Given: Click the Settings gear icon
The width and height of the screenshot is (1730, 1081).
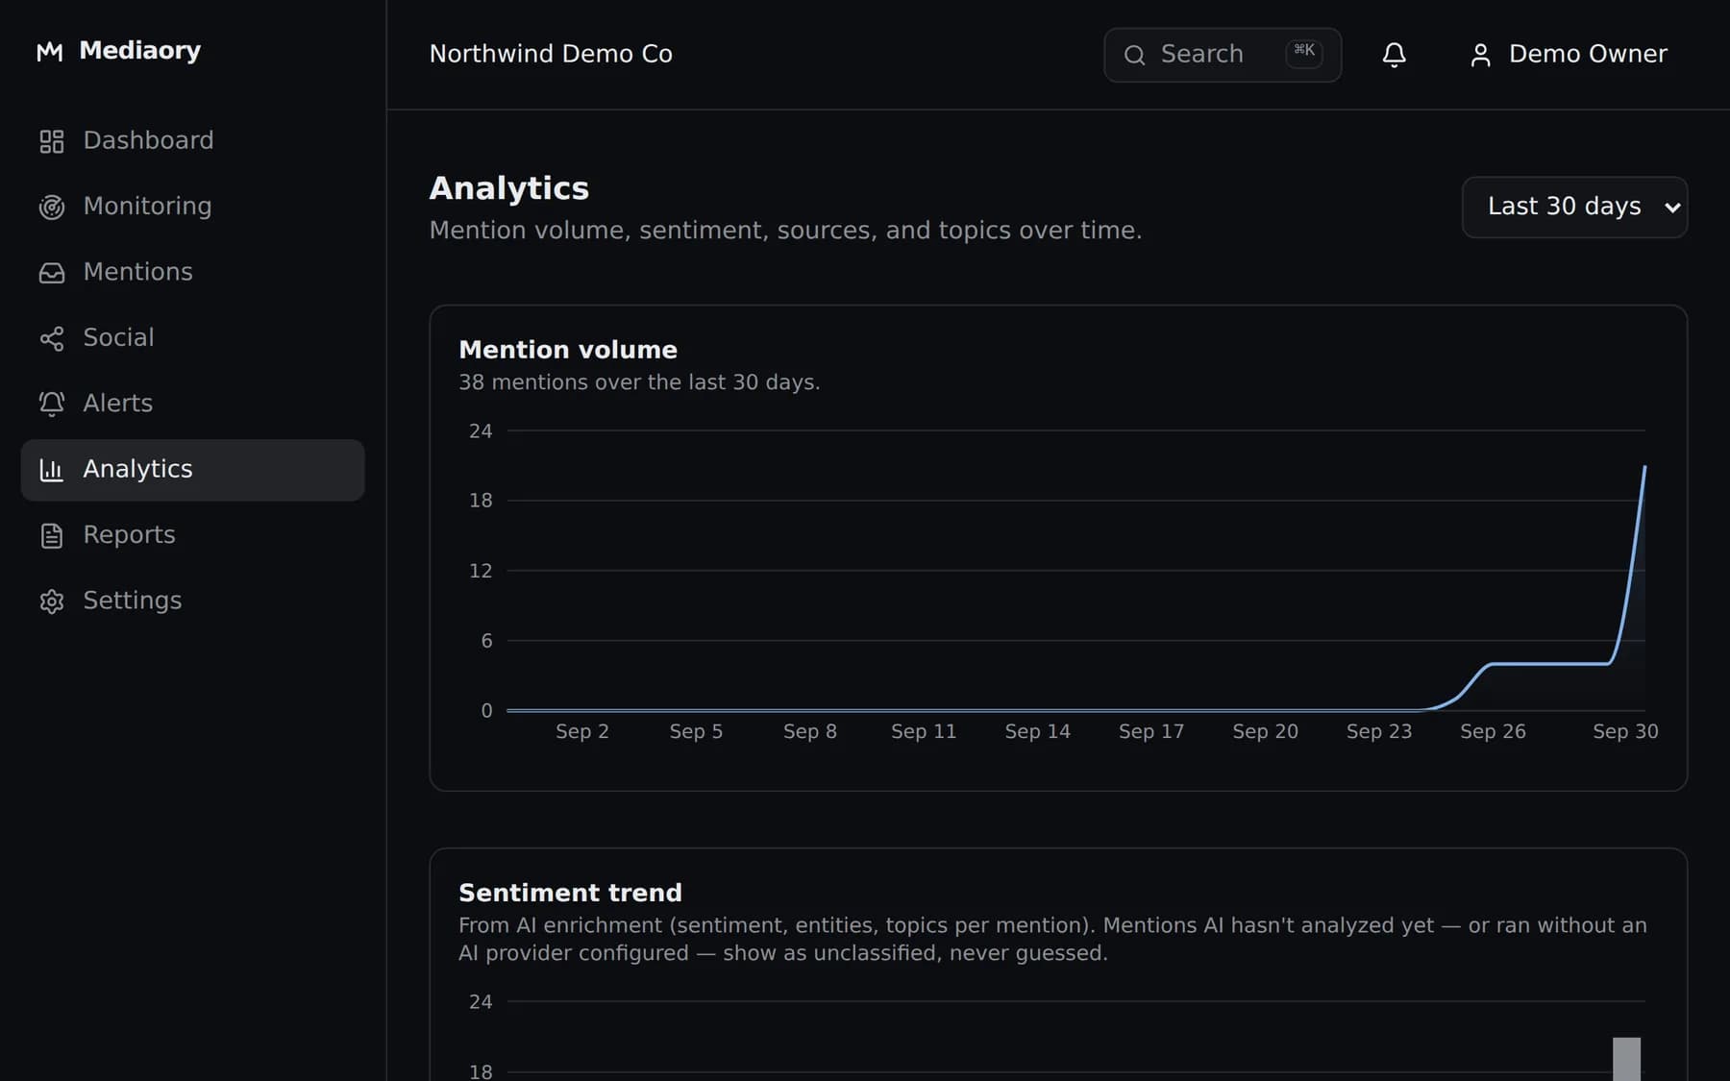Looking at the screenshot, I should coord(52,602).
